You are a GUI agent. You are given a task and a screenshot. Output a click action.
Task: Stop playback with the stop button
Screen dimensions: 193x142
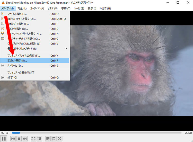pos(19,139)
